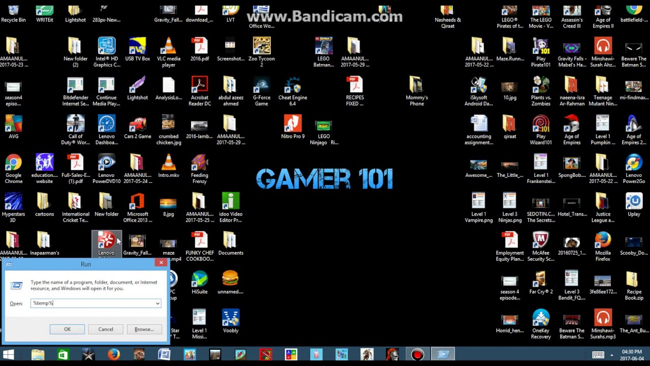Select the Microsoft Office 2013 icon

click(x=138, y=208)
